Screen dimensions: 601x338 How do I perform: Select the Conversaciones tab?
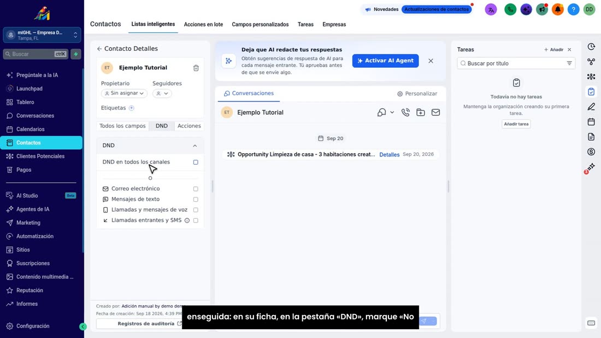click(249, 93)
